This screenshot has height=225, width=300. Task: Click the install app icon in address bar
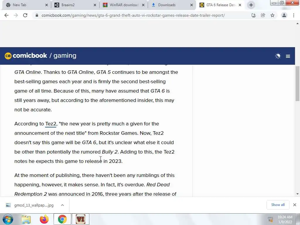pyautogui.click(x=253, y=15)
